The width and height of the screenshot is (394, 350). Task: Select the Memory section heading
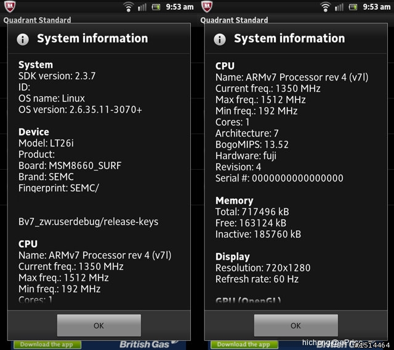[x=234, y=201]
